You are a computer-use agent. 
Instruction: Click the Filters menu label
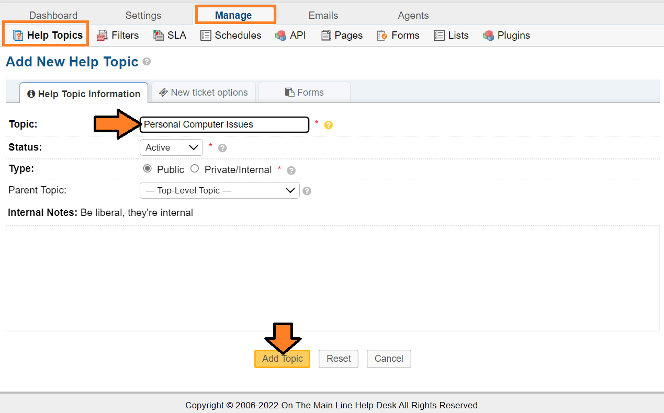point(125,36)
